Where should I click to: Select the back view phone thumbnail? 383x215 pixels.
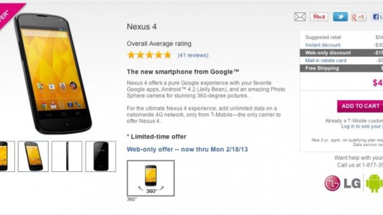pos(101,156)
